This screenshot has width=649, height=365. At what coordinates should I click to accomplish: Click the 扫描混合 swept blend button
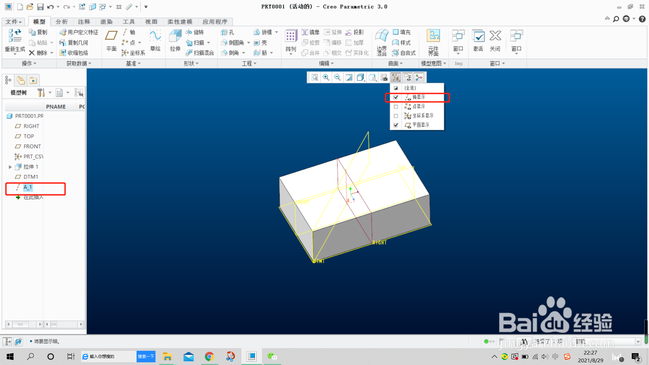(200, 53)
